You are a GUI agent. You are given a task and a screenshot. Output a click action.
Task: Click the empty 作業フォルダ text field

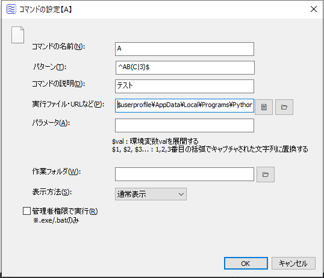[x=184, y=174]
